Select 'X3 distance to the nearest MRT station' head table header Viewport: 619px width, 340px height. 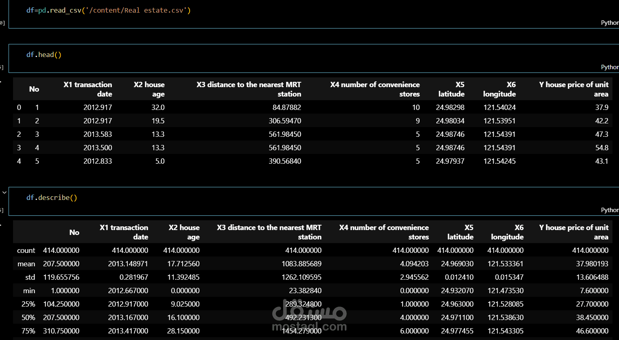click(x=249, y=89)
